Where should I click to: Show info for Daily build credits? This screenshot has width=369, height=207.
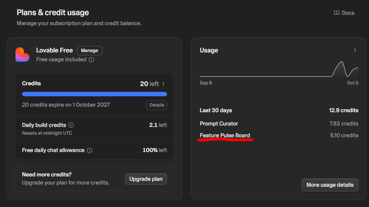[x=71, y=125]
